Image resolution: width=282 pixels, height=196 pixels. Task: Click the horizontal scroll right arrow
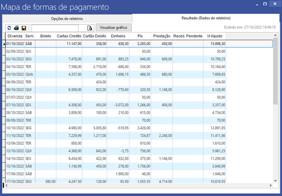[x=271, y=185]
